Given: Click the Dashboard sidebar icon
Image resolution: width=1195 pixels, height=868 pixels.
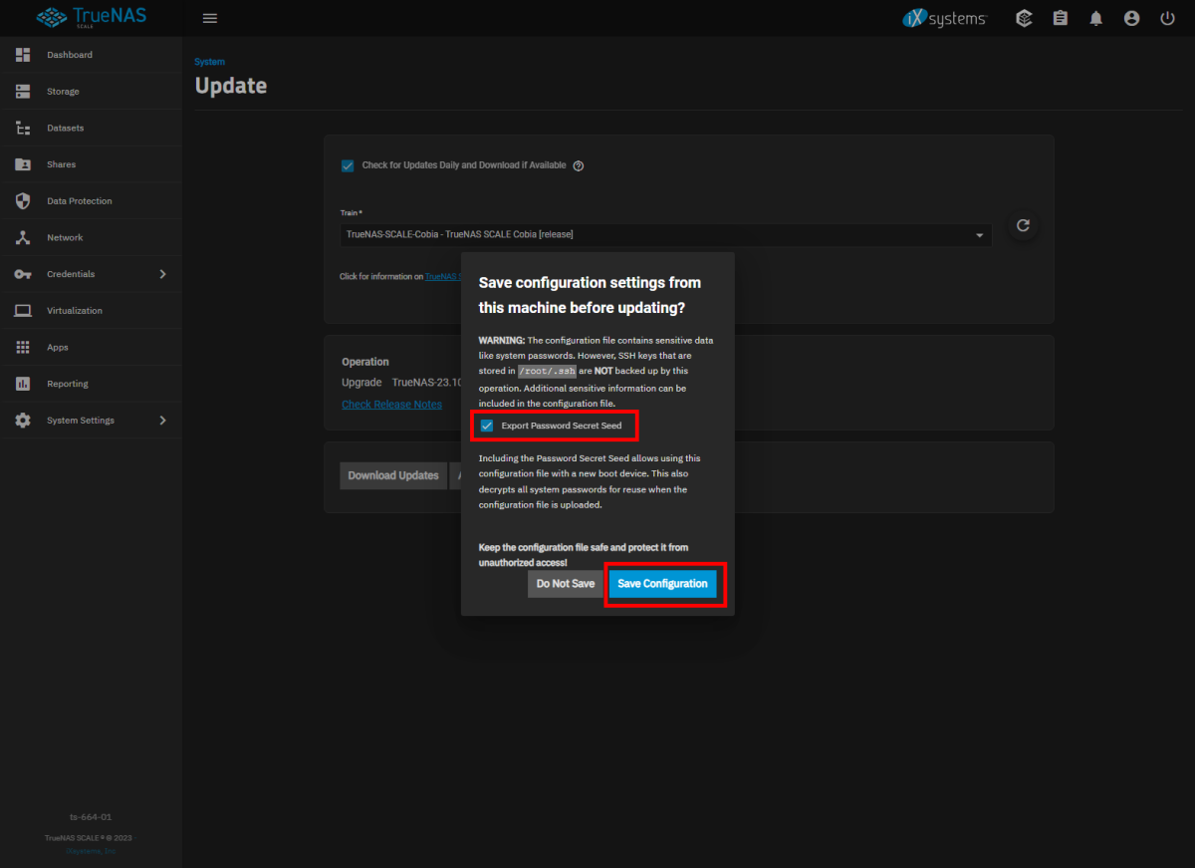Looking at the screenshot, I should pos(23,55).
